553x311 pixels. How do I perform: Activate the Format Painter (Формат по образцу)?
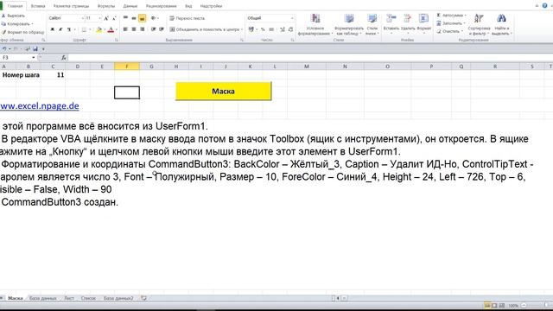[23, 32]
